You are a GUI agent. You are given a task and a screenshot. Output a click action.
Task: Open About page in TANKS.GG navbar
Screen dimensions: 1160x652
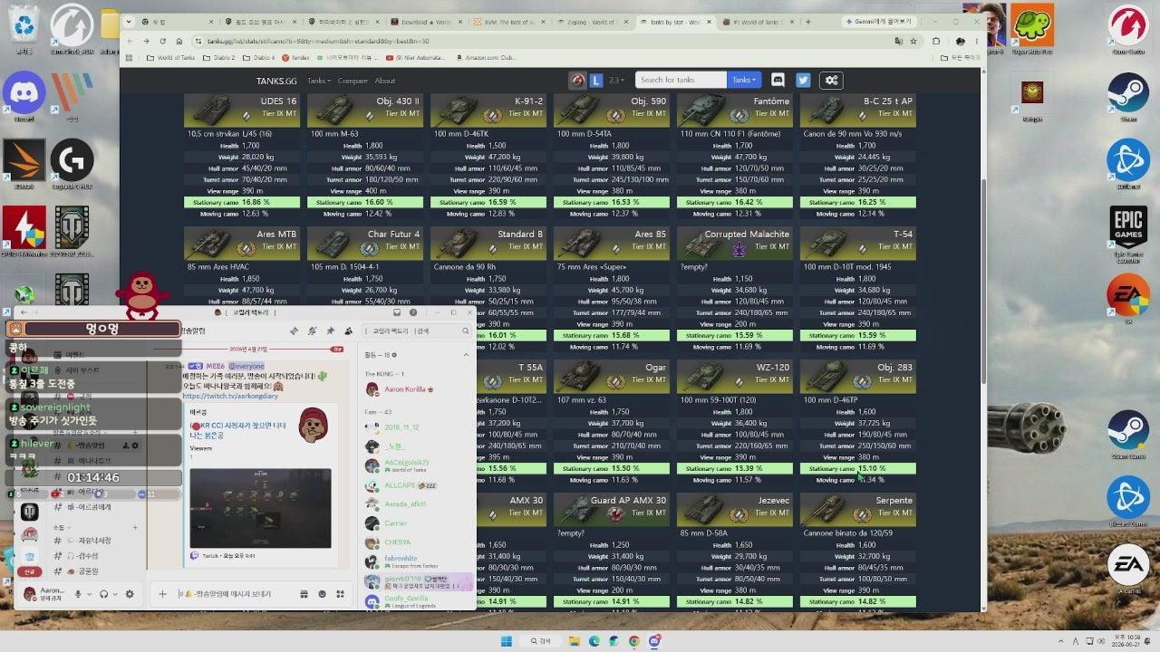pos(385,81)
